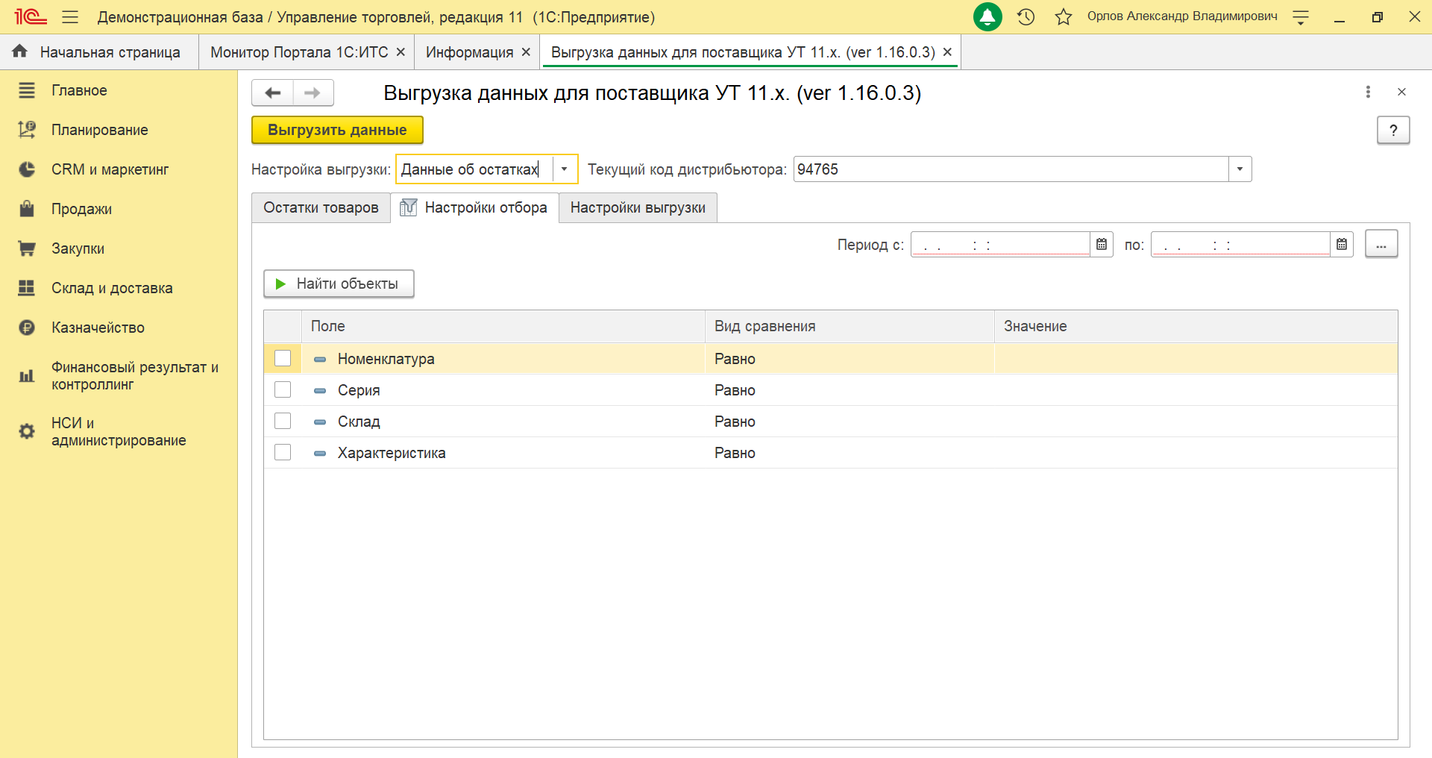Click user name Орлов Александр Владимирович
This screenshot has height=758, width=1432.
1182,16
